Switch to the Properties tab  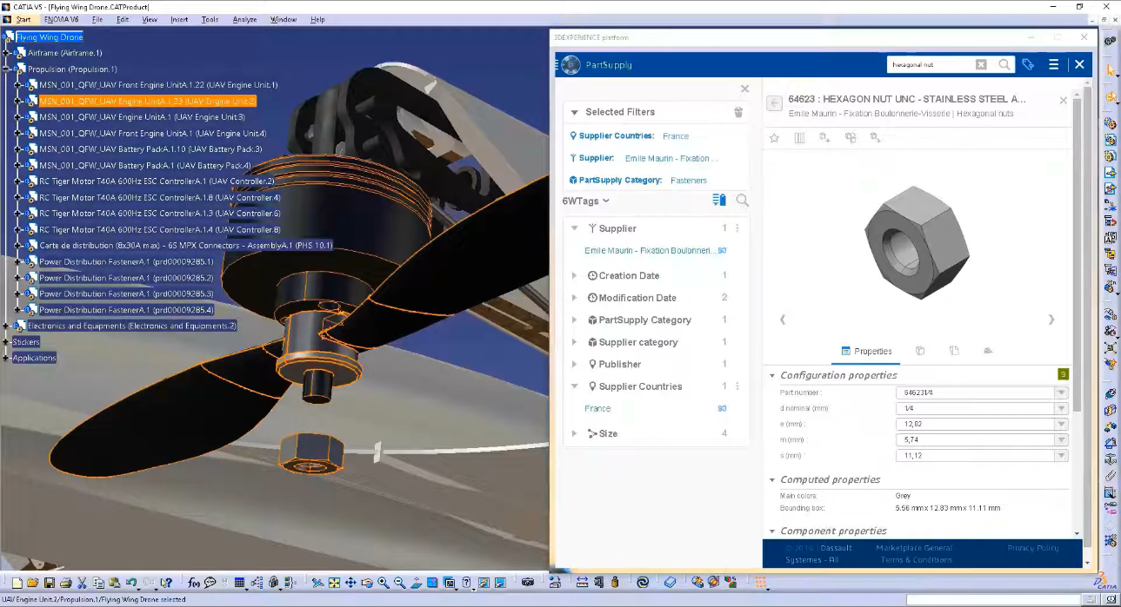pos(866,351)
